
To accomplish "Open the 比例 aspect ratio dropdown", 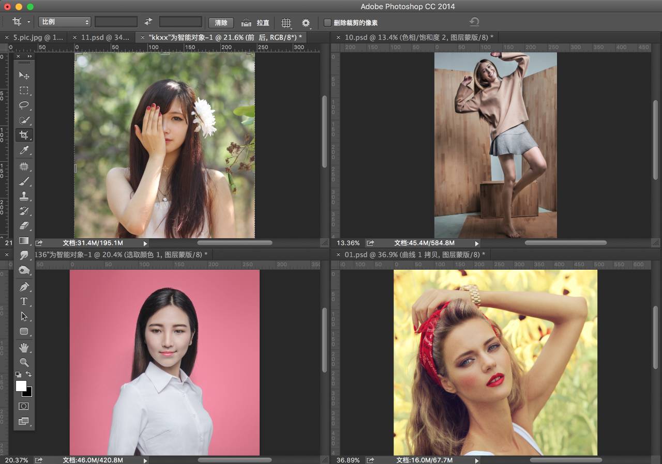I will coord(65,22).
